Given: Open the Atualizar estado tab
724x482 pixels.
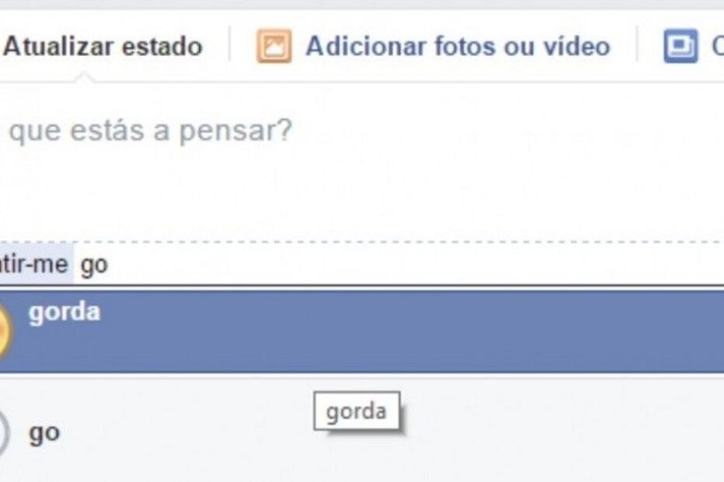Looking at the screenshot, I should [103, 46].
